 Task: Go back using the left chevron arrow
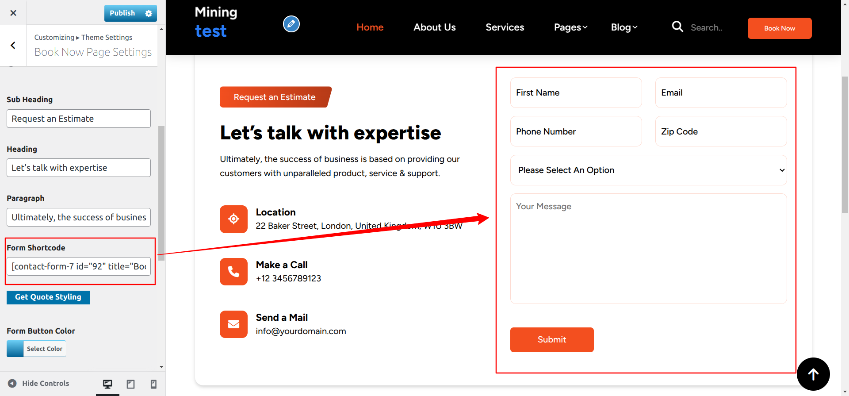click(x=13, y=45)
